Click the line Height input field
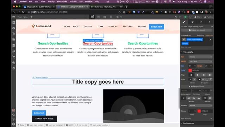225x127 pixels. [x=208, y=66]
